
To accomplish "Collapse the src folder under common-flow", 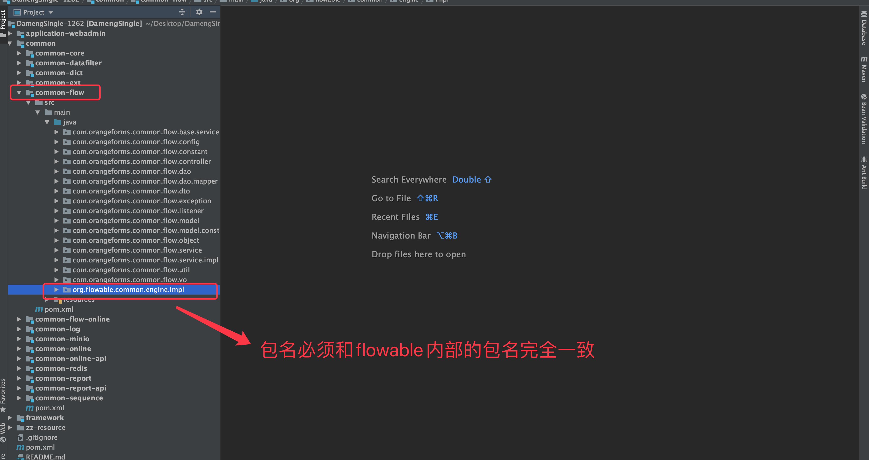I will [x=28, y=102].
